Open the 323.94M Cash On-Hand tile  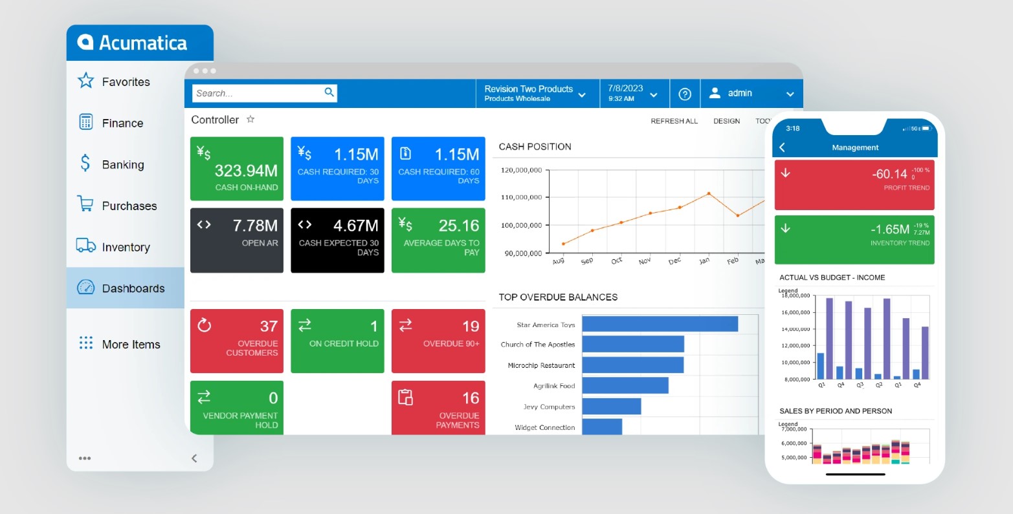tap(237, 169)
